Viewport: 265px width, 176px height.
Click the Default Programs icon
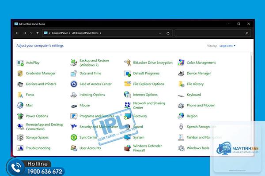click(127, 73)
